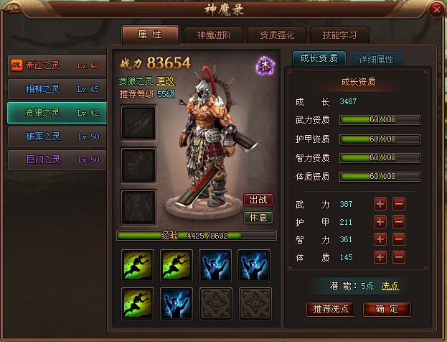Open the empty weapon equipment slot
This screenshot has width=447, height=342.
tap(138, 123)
